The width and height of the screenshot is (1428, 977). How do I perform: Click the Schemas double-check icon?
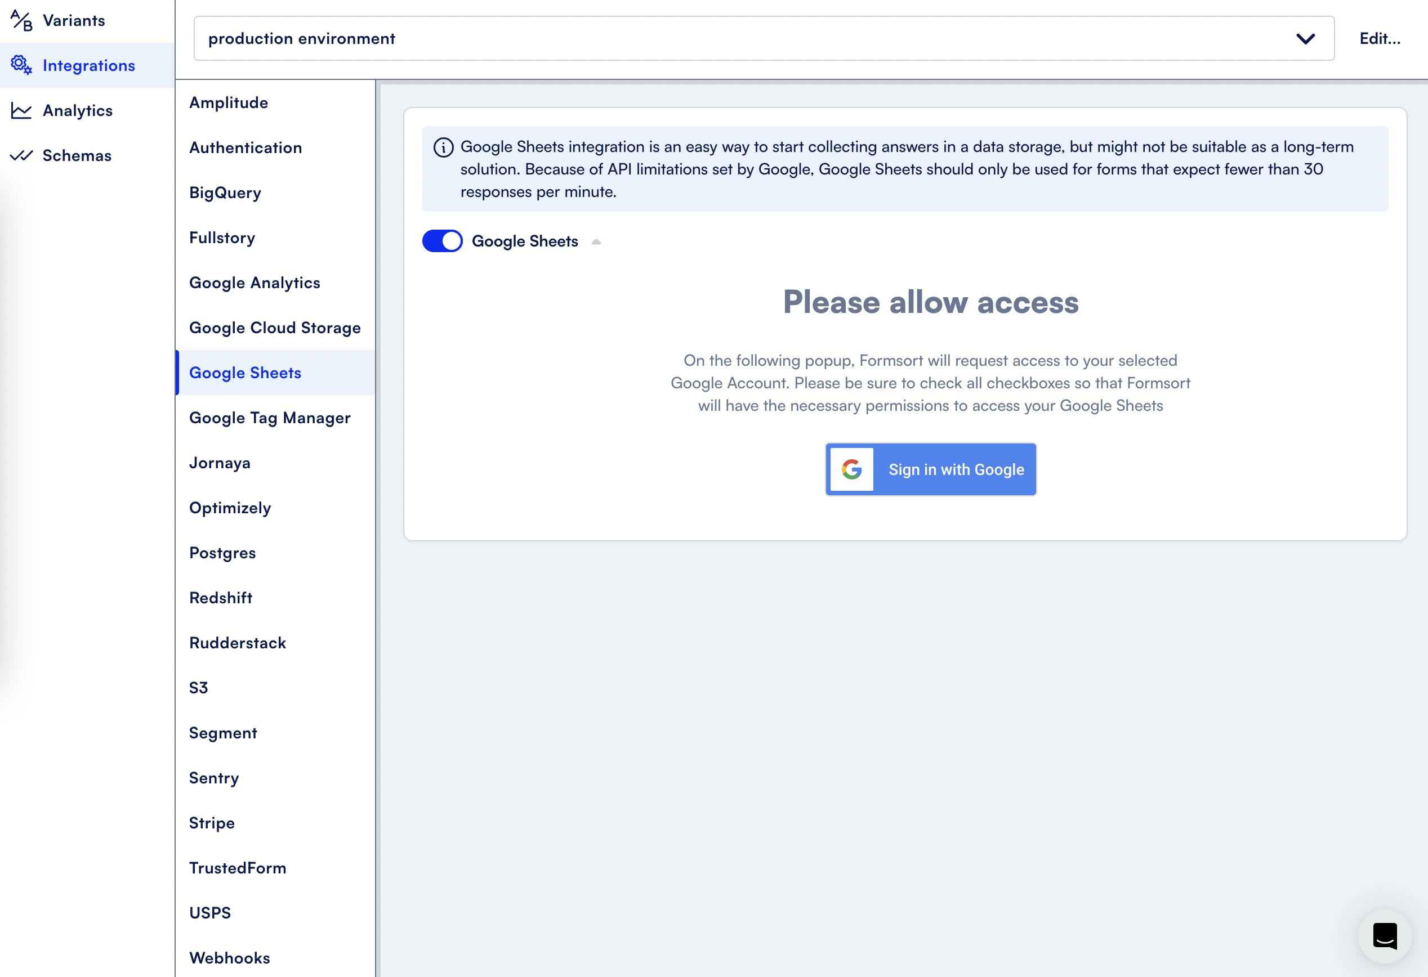pos(21,155)
